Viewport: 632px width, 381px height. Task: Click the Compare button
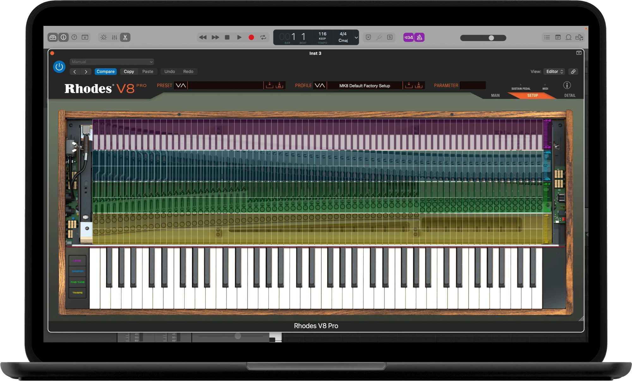106,72
